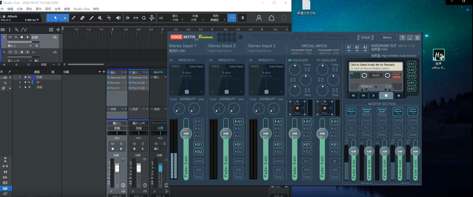Open the 音轨 menu

pos(29,9)
